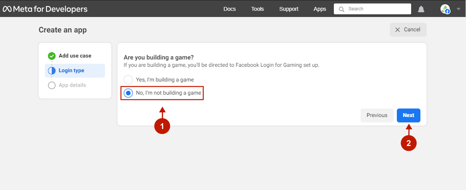Open the profile avatar menu
Screen dimensions: 466x190
pos(445,9)
